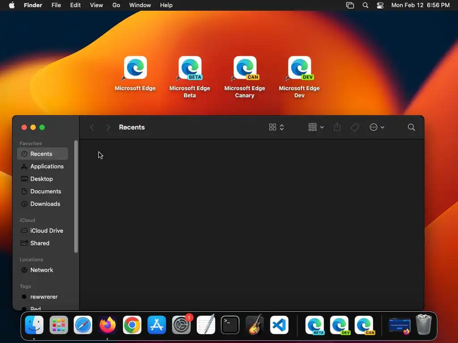
Task: Launch Terminal from the Dock
Action: point(230,325)
